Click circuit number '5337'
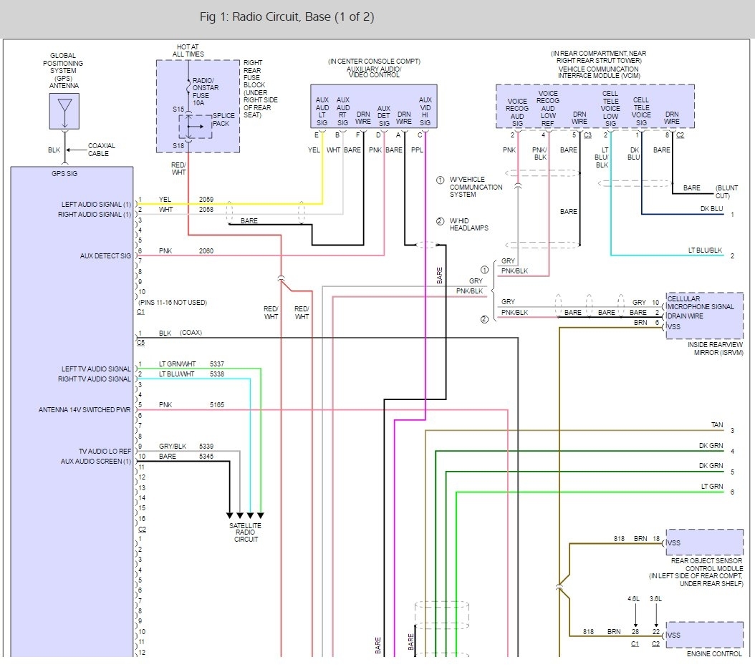755x667 pixels. pos(216,364)
